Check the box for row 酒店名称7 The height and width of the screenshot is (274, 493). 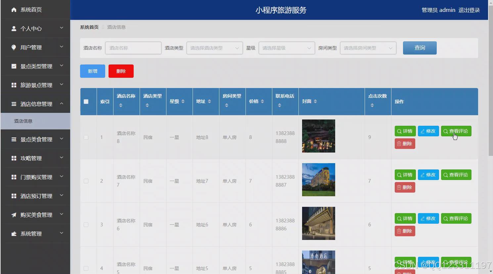pos(86,181)
